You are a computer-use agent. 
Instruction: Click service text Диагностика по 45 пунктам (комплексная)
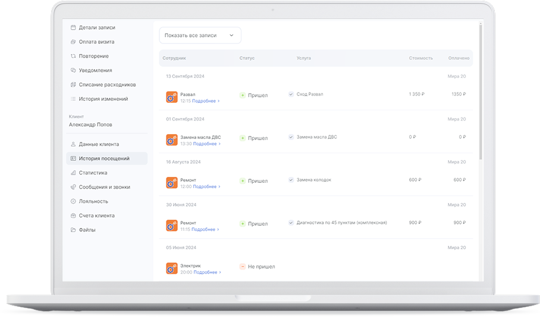click(x=341, y=223)
